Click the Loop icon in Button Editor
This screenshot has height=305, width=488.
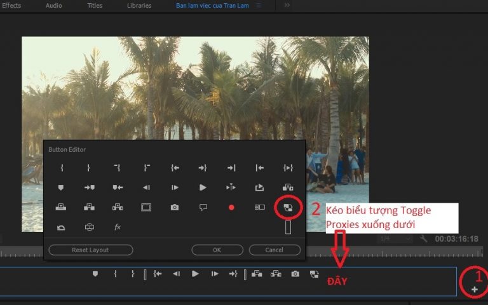click(62, 227)
